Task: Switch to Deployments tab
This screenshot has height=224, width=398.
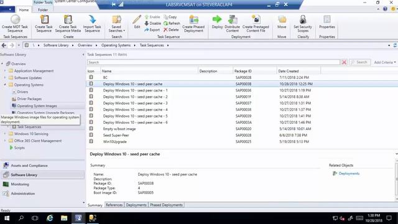Action: point(136,205)
